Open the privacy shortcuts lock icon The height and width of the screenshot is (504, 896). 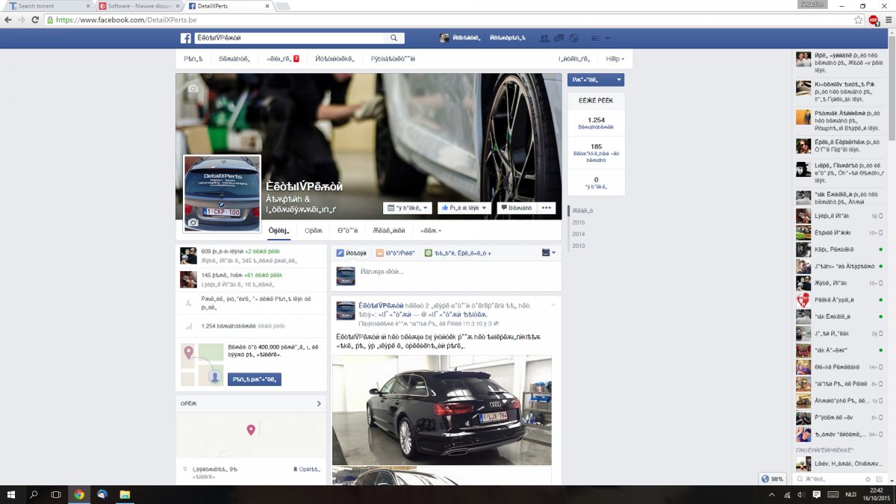click(x=595, y=38)
